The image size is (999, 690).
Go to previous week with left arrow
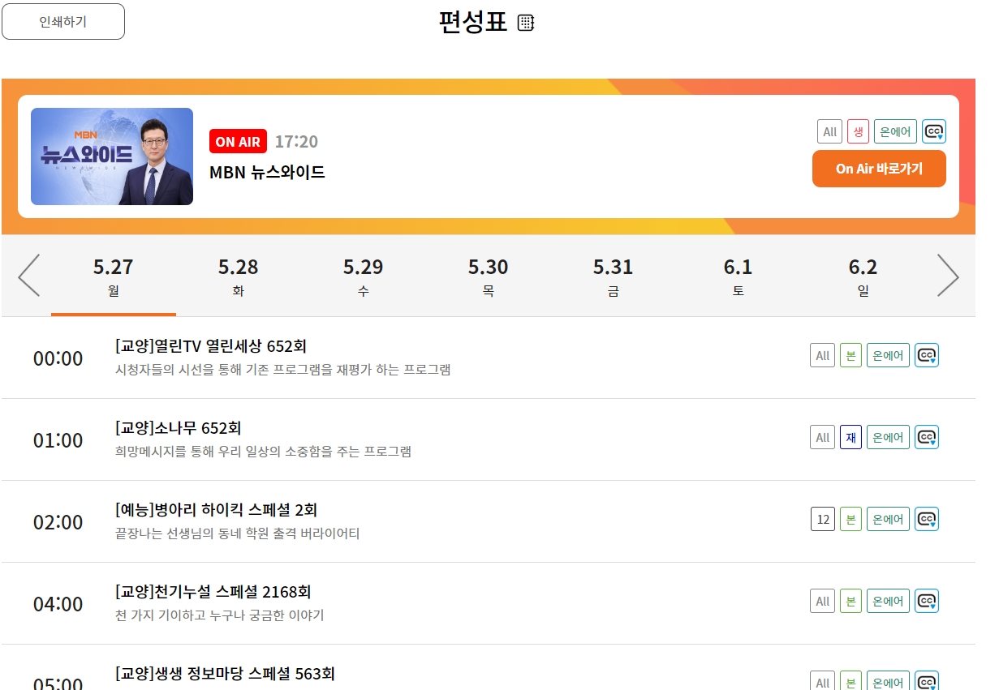pyautogui.click(x=29, y=276)
